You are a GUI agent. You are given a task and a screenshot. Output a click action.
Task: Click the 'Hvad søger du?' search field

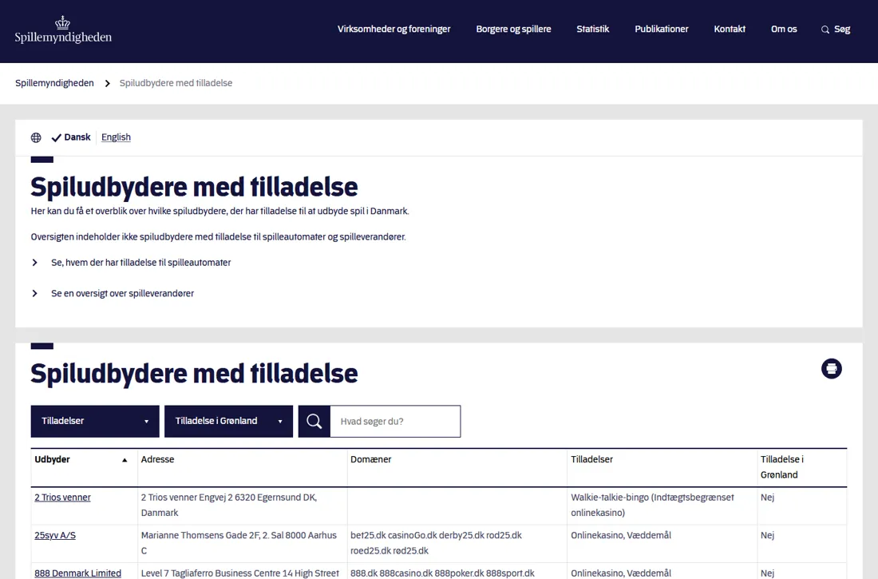(x=395, y=422)
